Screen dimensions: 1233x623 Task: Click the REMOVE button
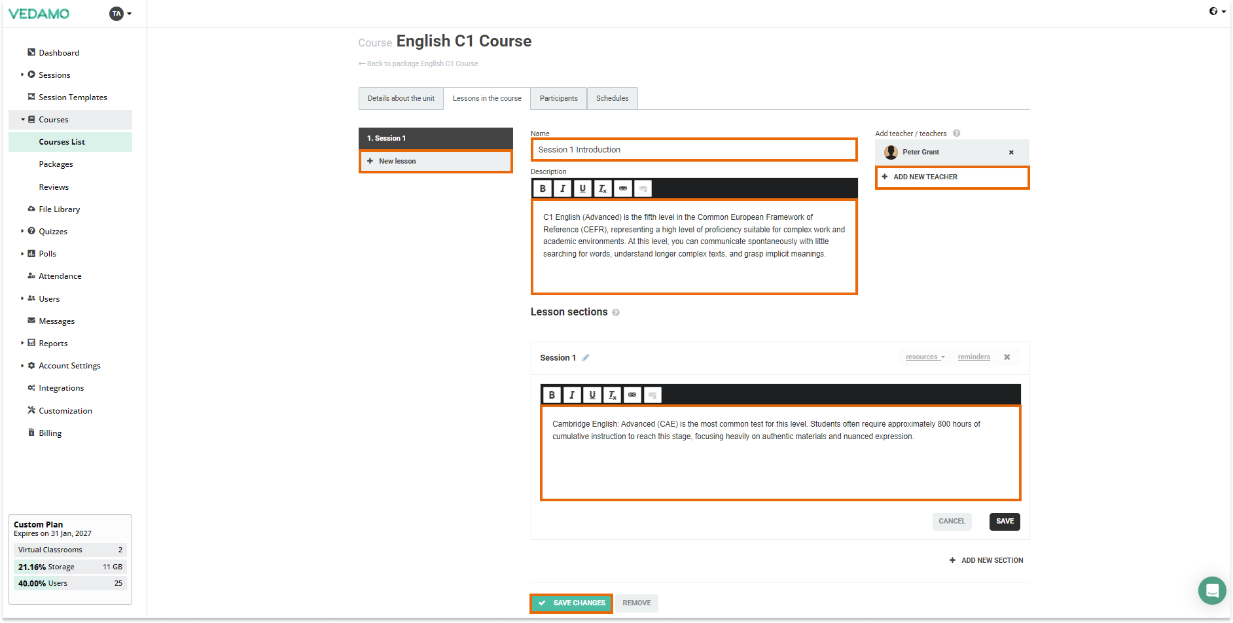[x=636, y=603]
